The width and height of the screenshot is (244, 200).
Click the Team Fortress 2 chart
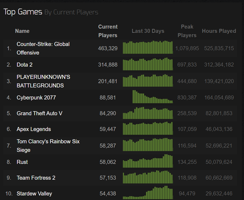pos(148,177)
